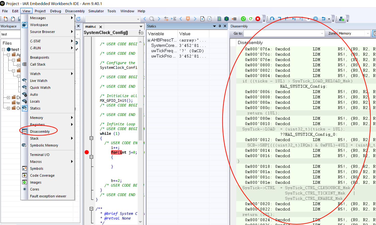The width and height of the screenshot is (376, 225).
Task: Collapse the code fold at the for loop brace
Action: pos(91,157)
